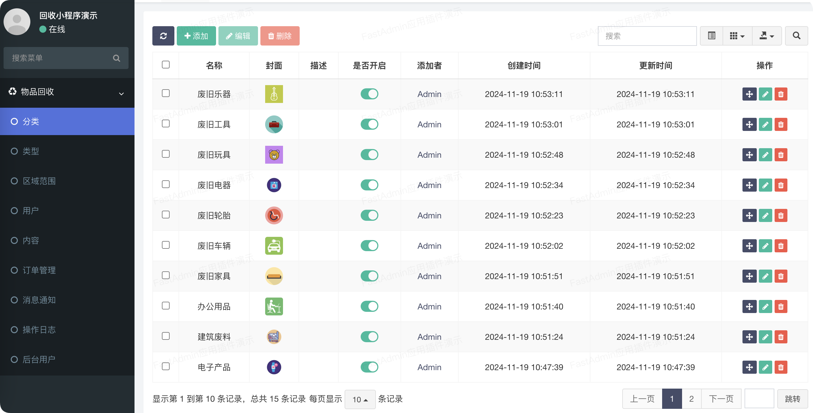
Task: Open the page size 10 dropdown
Action: point(360,399)
